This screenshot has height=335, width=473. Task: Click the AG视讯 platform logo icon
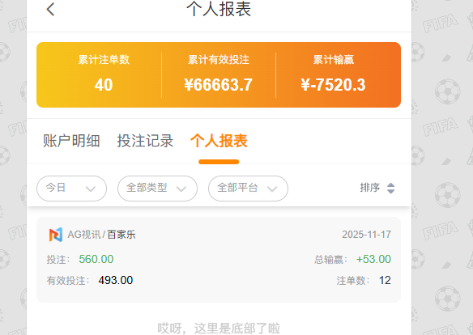coord(56,235)
